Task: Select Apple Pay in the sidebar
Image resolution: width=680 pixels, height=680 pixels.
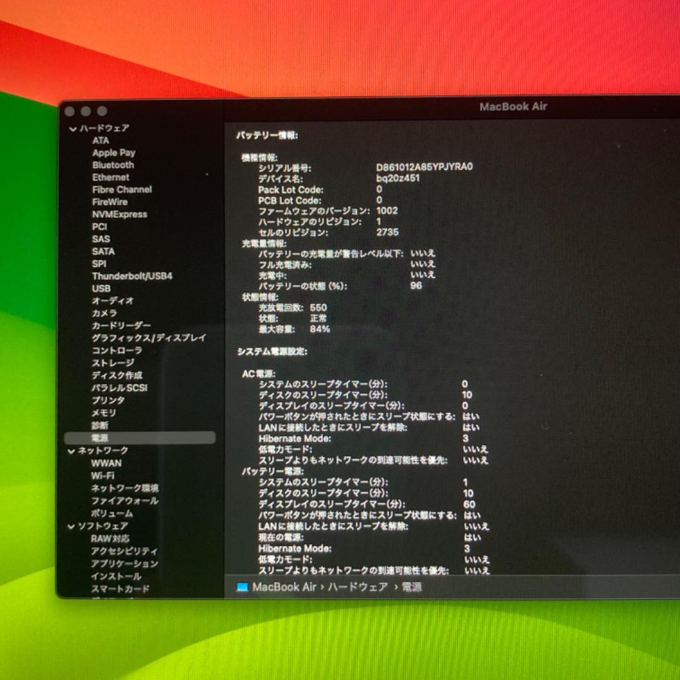Action: click(x=114, y=152)
